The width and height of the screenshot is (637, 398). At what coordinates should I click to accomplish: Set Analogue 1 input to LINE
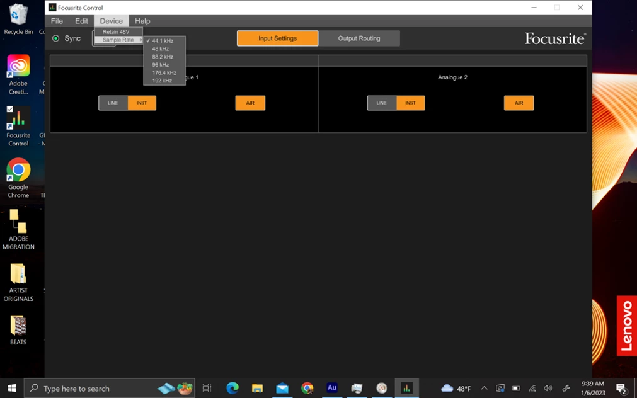(113, 103)
